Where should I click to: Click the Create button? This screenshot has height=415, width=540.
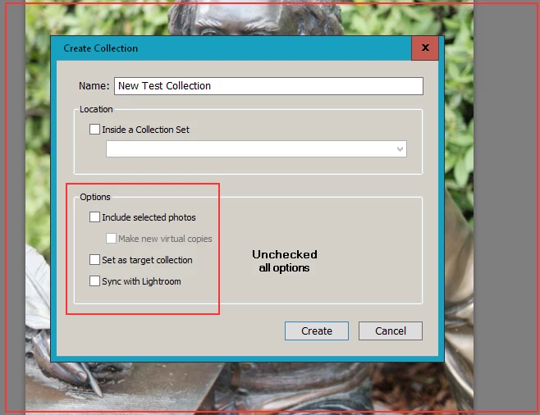pyautogui.click(x=317, y=331)
